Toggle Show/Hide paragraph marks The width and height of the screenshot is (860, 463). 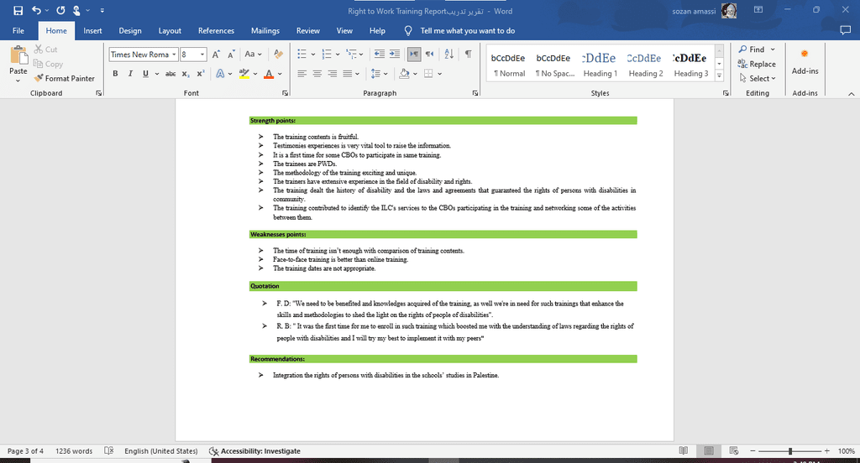tap(468, 54)
